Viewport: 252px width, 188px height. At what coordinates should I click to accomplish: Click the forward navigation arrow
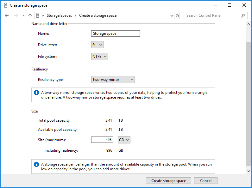click(16, 15)
